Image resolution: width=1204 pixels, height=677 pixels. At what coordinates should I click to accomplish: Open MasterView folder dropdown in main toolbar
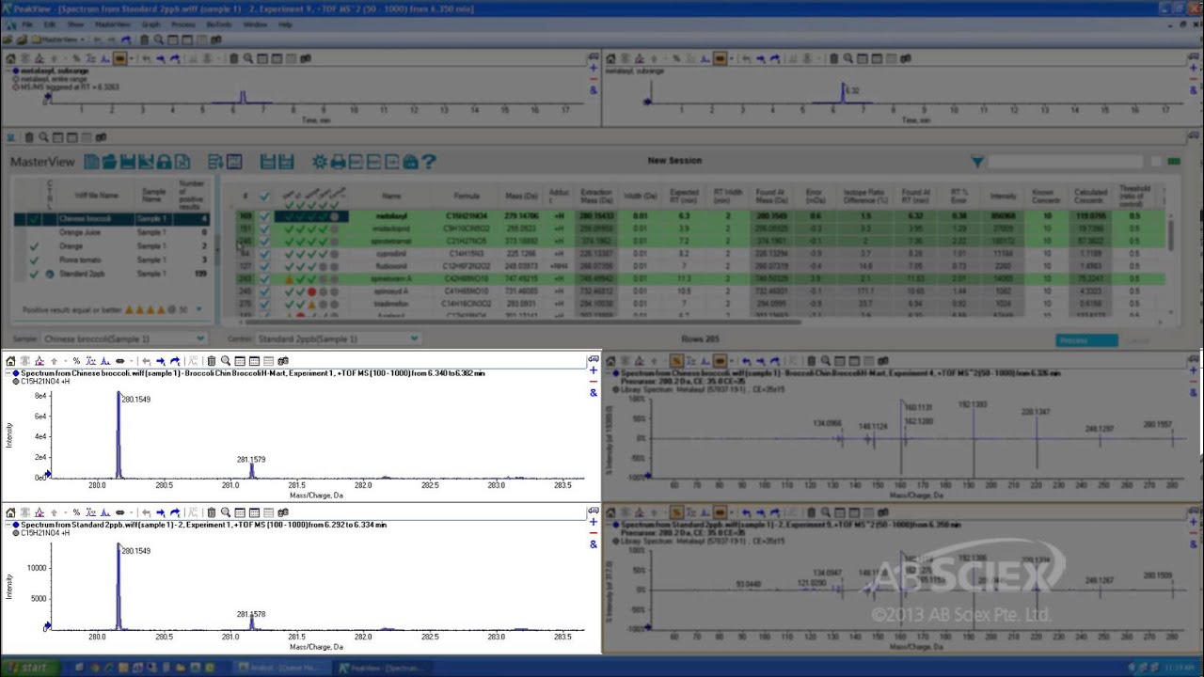click(x=83, y=39)
